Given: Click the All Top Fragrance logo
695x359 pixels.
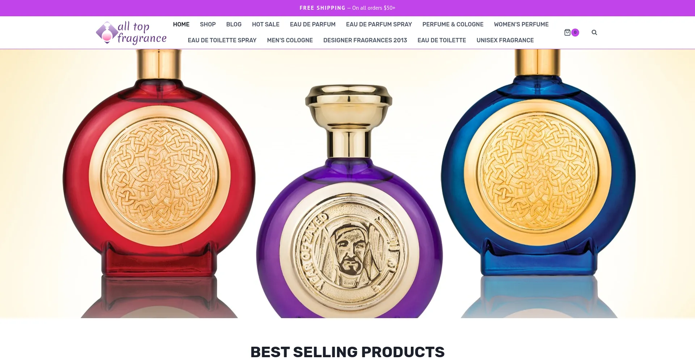Looking at the screenshot, I should click(x=131, y=33).
